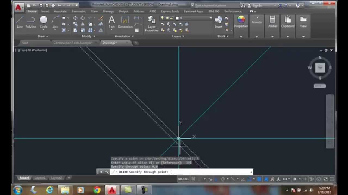The width and height of the screenshot is (348, 195).
Task: Open Layer Properties manager
Action: pos(151,24)
